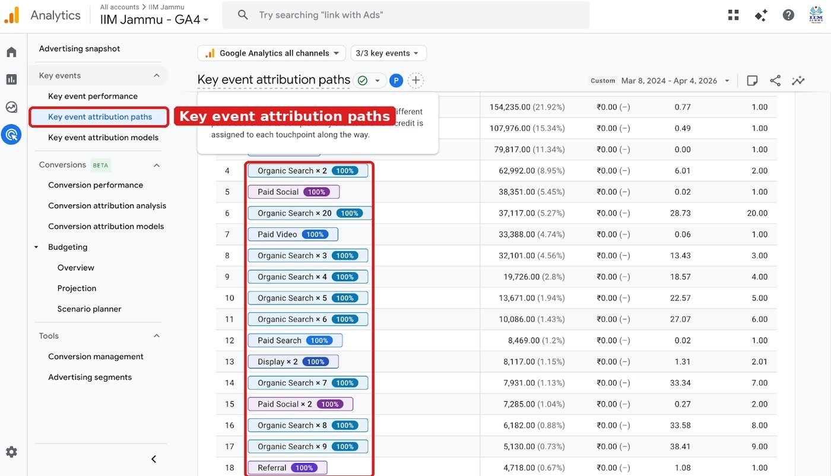Click the Google Analytics logo

(12, 15)
